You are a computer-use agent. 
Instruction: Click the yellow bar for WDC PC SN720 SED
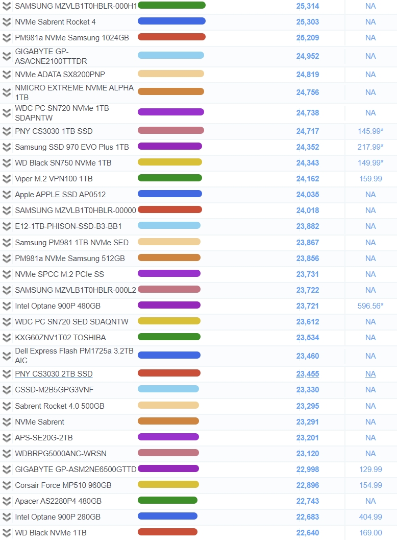coord(169,321)
